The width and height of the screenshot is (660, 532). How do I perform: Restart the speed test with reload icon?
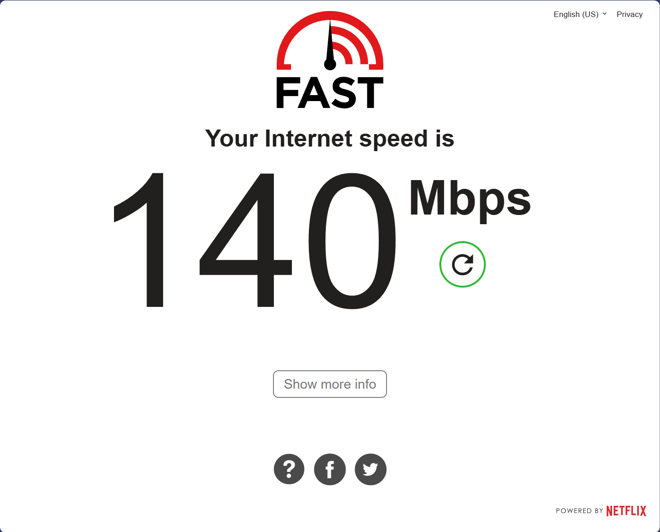[462, 265]
